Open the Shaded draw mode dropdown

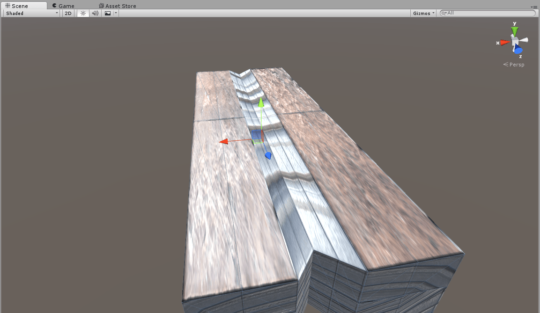(x=30, y=13)
